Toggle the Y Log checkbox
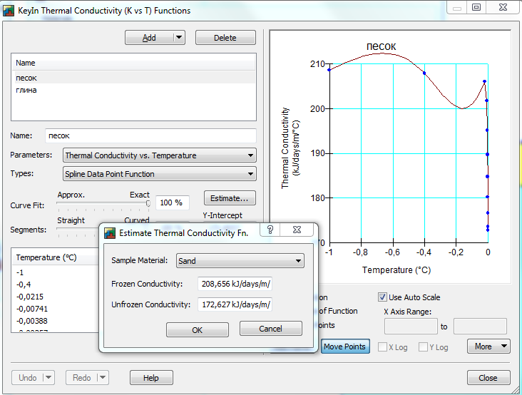Viewport: 522px width, 395px height. [x=423, y=347]
